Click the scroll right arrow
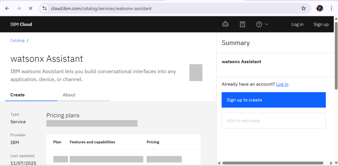This screenshot has width=338, height=166. click(x=331, y=163)
